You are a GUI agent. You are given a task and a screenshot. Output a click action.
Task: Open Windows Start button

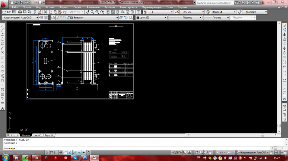coord(5,158)
